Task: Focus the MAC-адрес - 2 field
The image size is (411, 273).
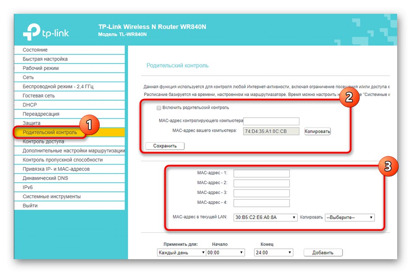Action: pyautogui.click(x=262, y=183)
